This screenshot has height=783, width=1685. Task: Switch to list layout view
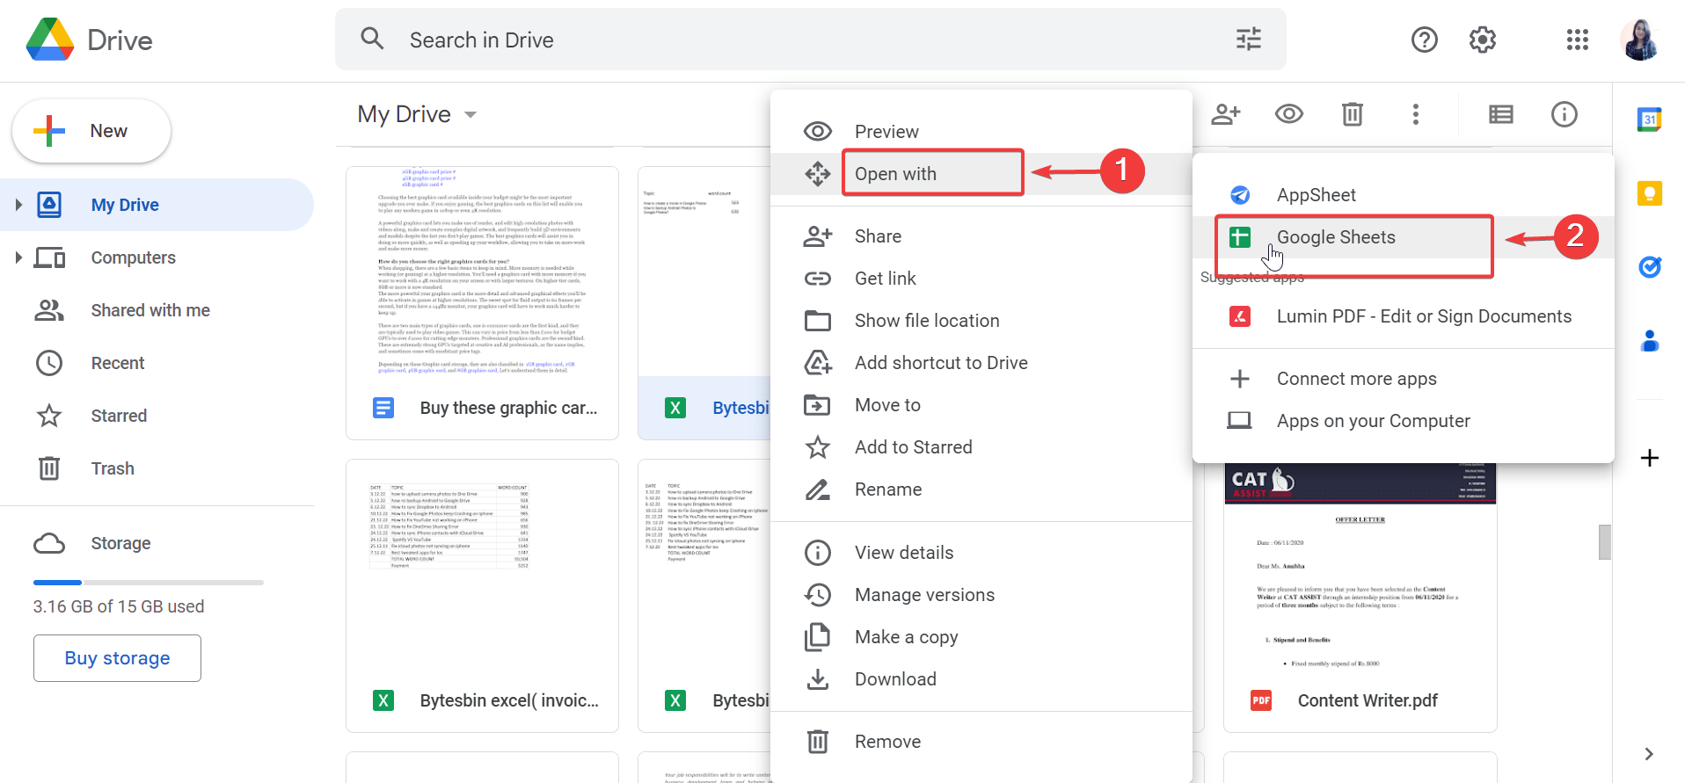(1500, 114)
